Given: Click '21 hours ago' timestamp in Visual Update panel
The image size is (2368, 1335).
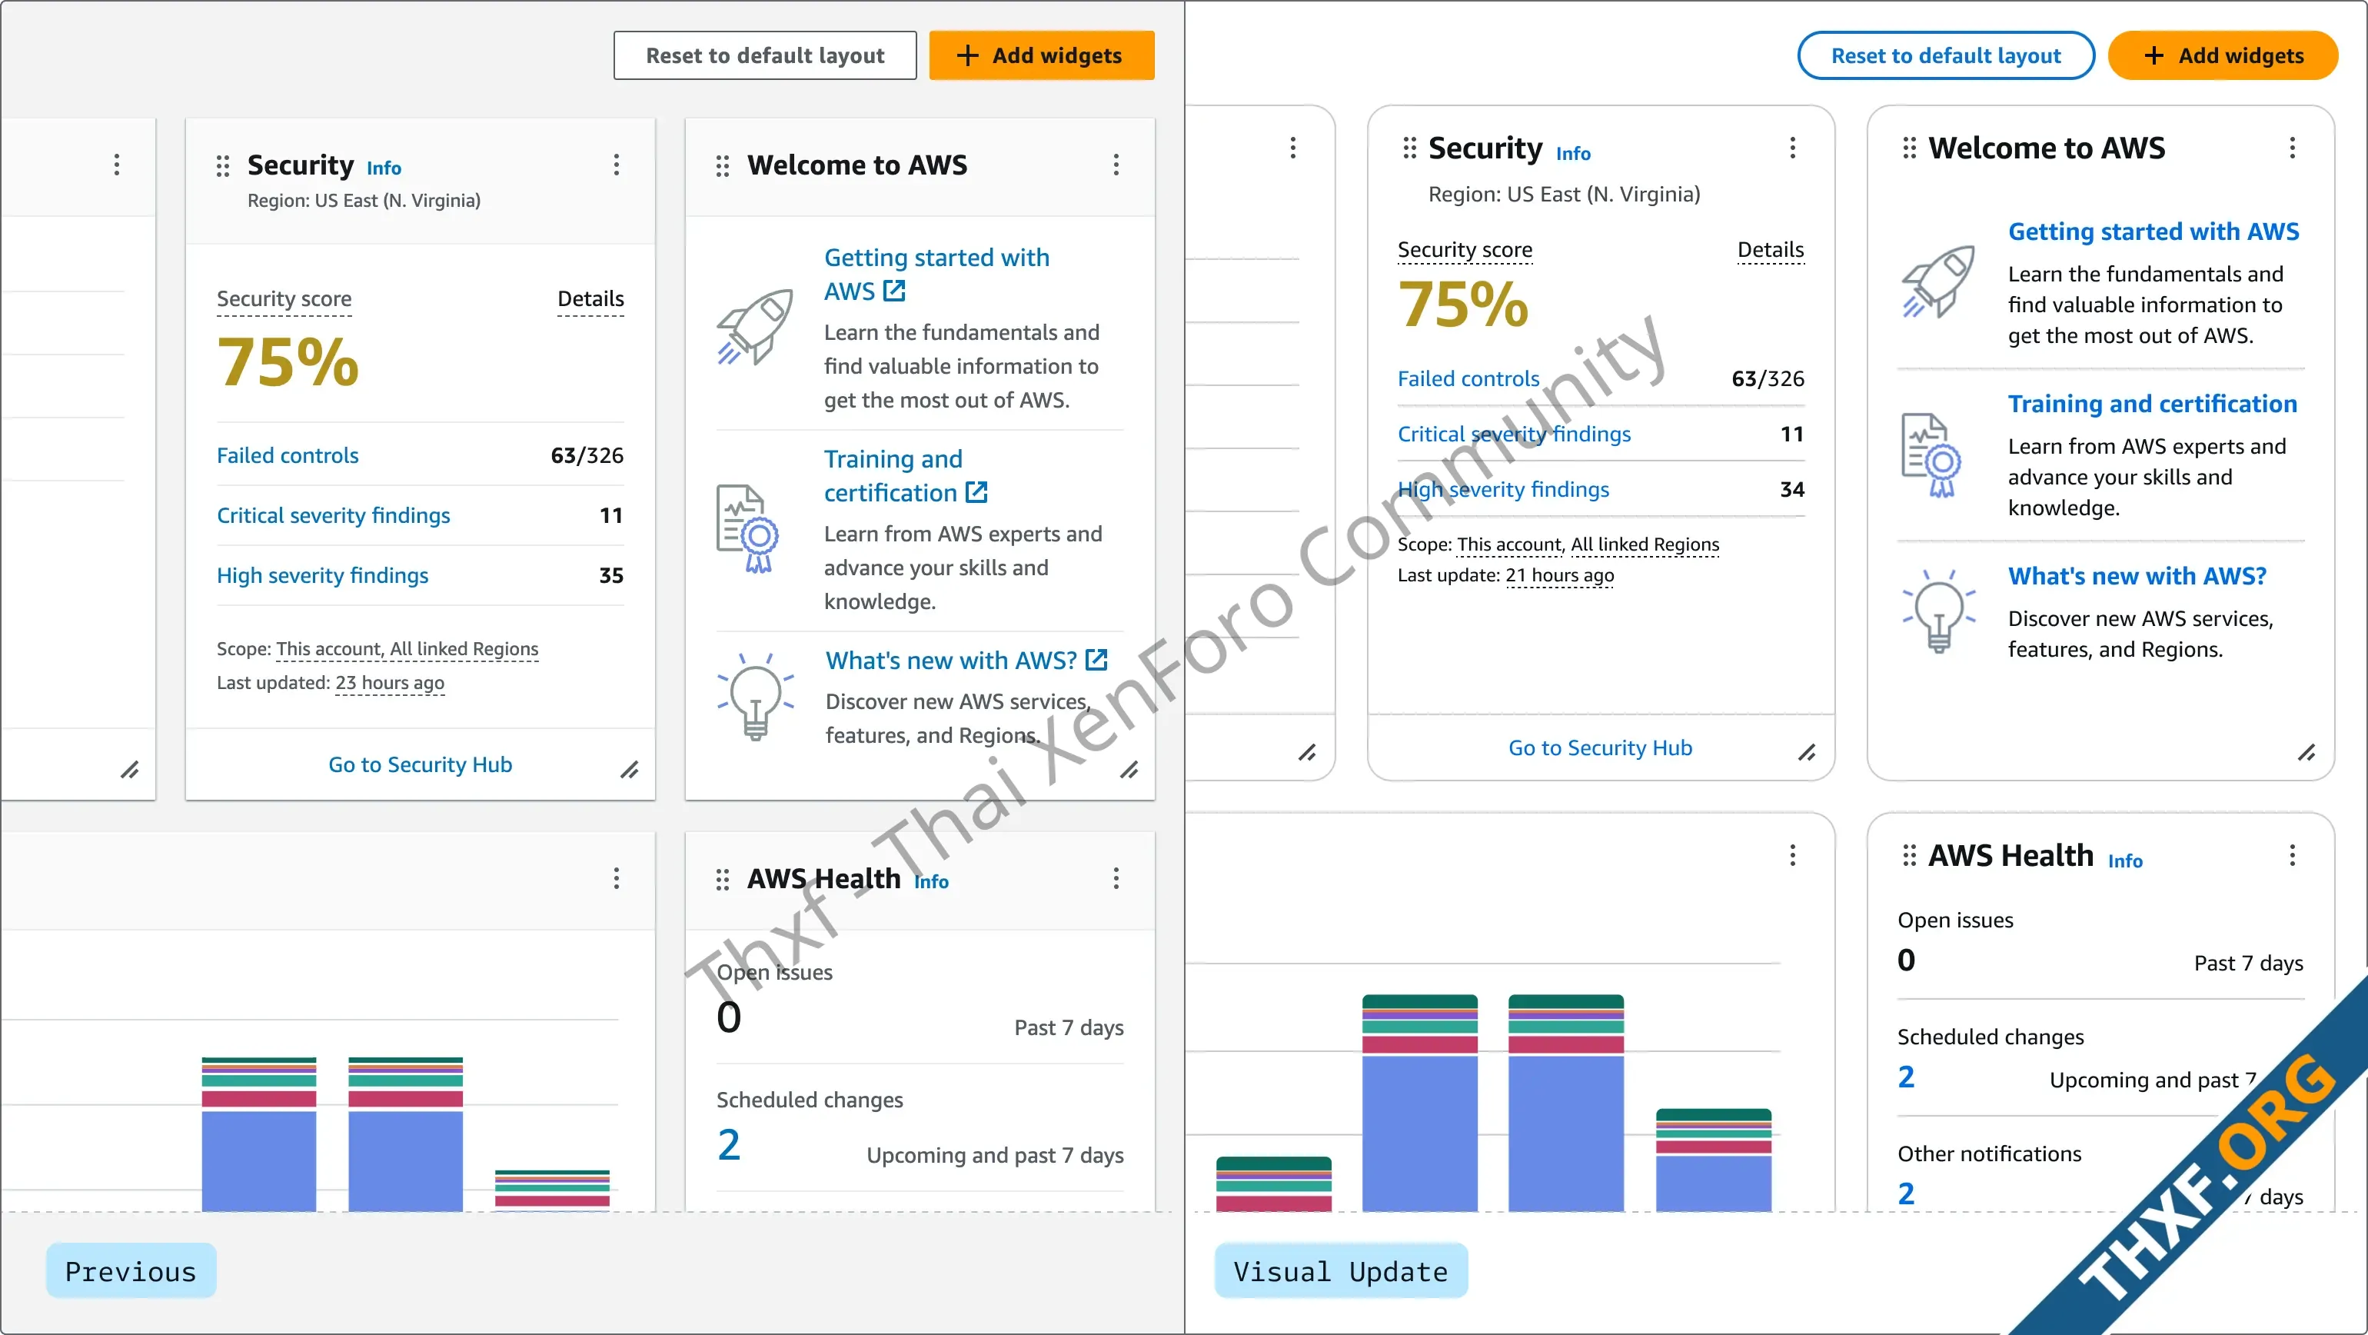Looking at the screenshot, I should pyautogui.click(x=1560, y=575).
